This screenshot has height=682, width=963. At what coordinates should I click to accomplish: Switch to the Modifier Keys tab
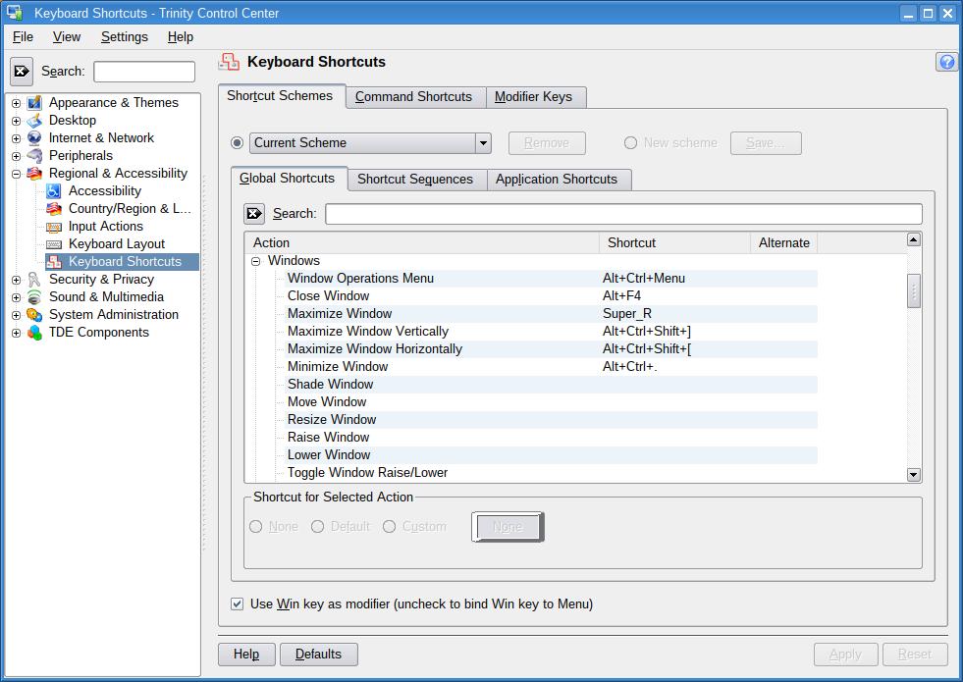point(534,97)
